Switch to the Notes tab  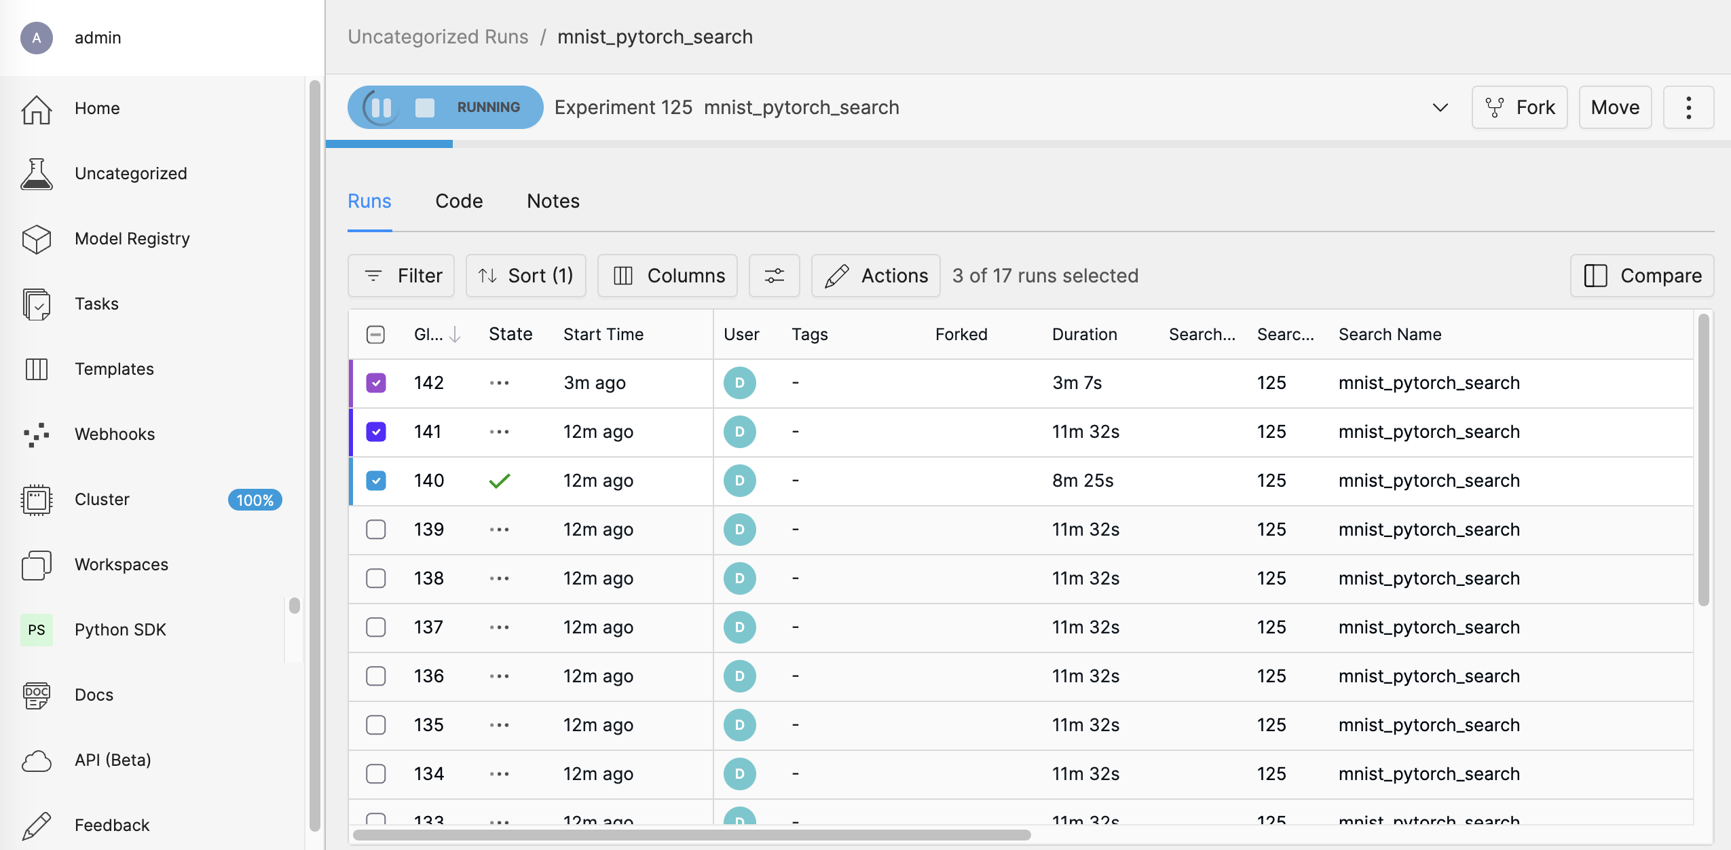click(553, 201)
